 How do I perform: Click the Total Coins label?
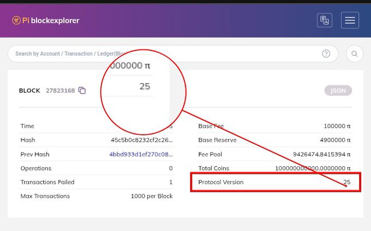214,168
